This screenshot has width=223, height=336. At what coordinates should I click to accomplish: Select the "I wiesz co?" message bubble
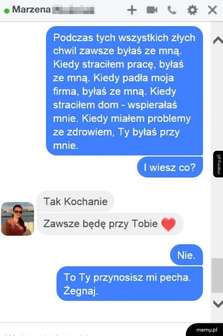pyautogui.click(x=170, y=167)
